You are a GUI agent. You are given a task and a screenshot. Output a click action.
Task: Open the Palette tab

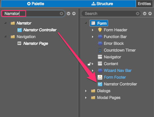35,4
